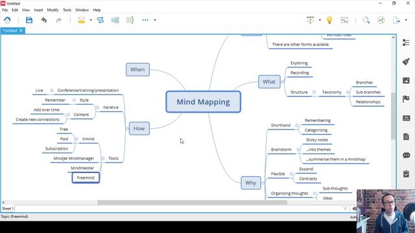This screenshot has height=233, width=415.
Task: Open dropdown next to ellipsis button
Action: pos(155,20)
